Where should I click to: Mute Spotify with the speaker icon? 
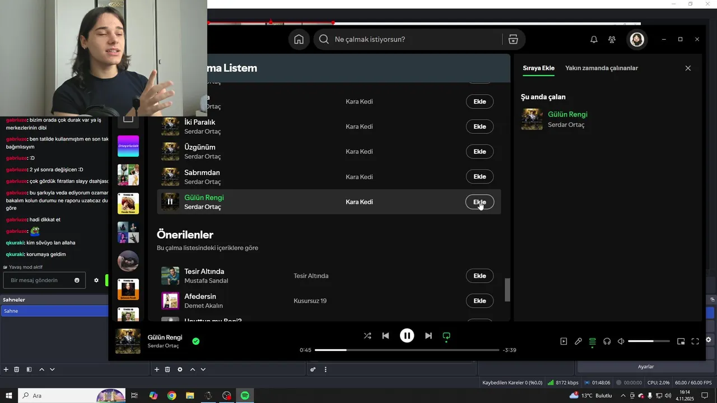point(621,341)
